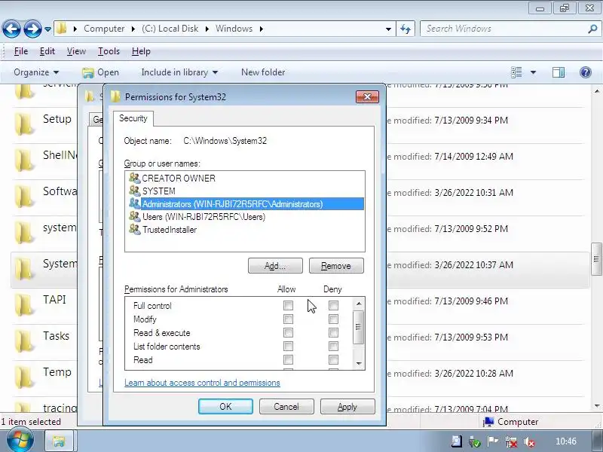Screen dimensions: 603x452
Task: Open address bar previous locations dropdown
Action: point(388,29)
